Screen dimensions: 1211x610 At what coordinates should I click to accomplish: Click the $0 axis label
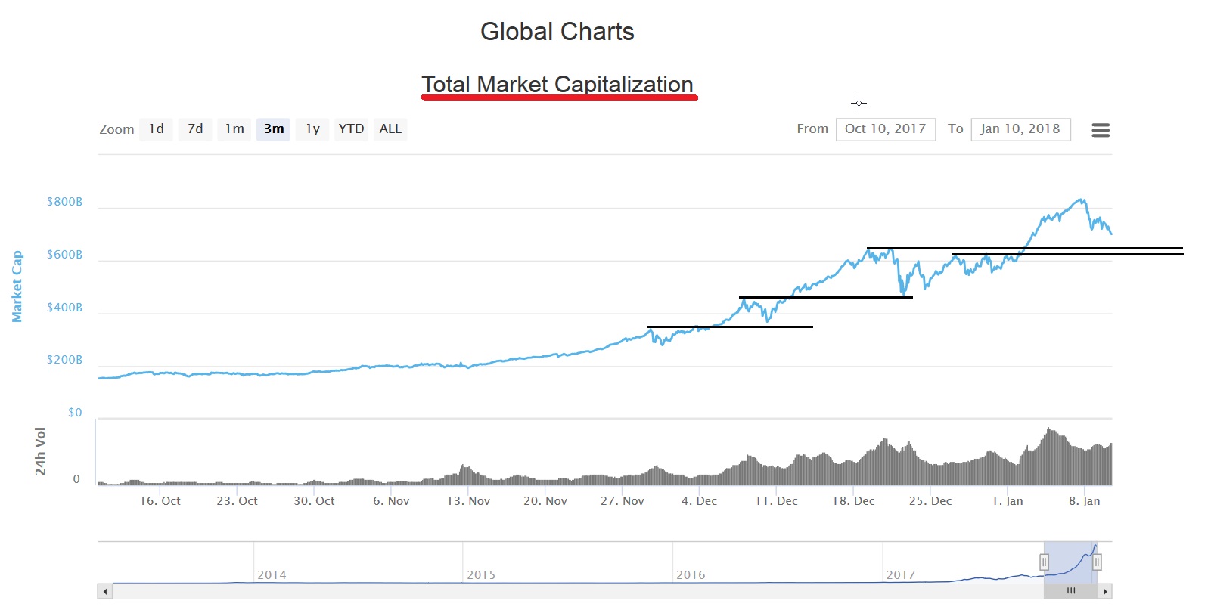click(75, 413)
